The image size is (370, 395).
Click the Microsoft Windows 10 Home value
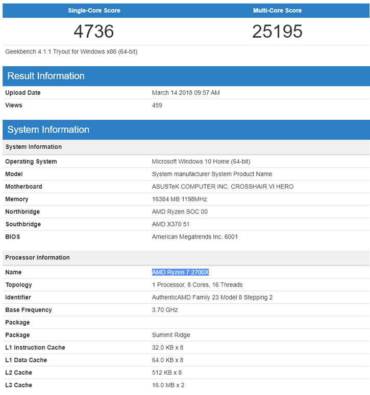click(x=201, y=162)
